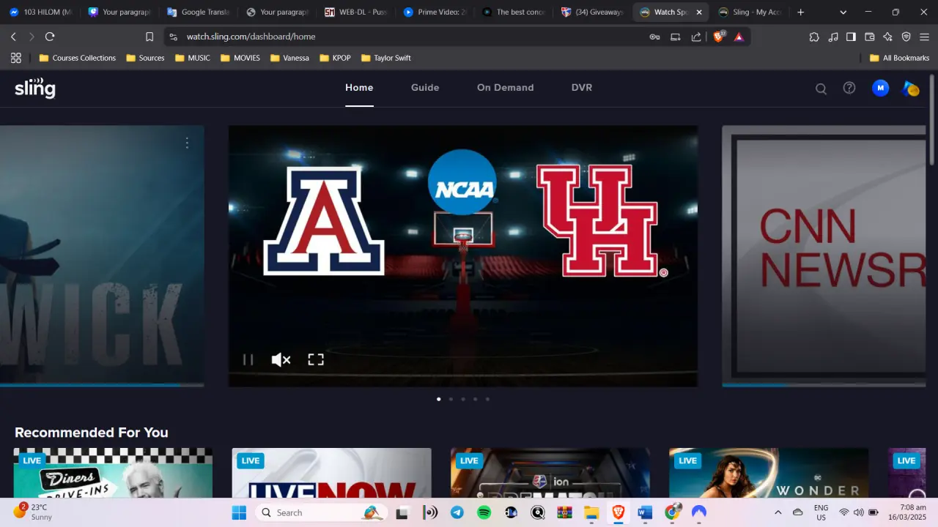Open Brave Rewards triangle icon

click(x=739, y=37)
